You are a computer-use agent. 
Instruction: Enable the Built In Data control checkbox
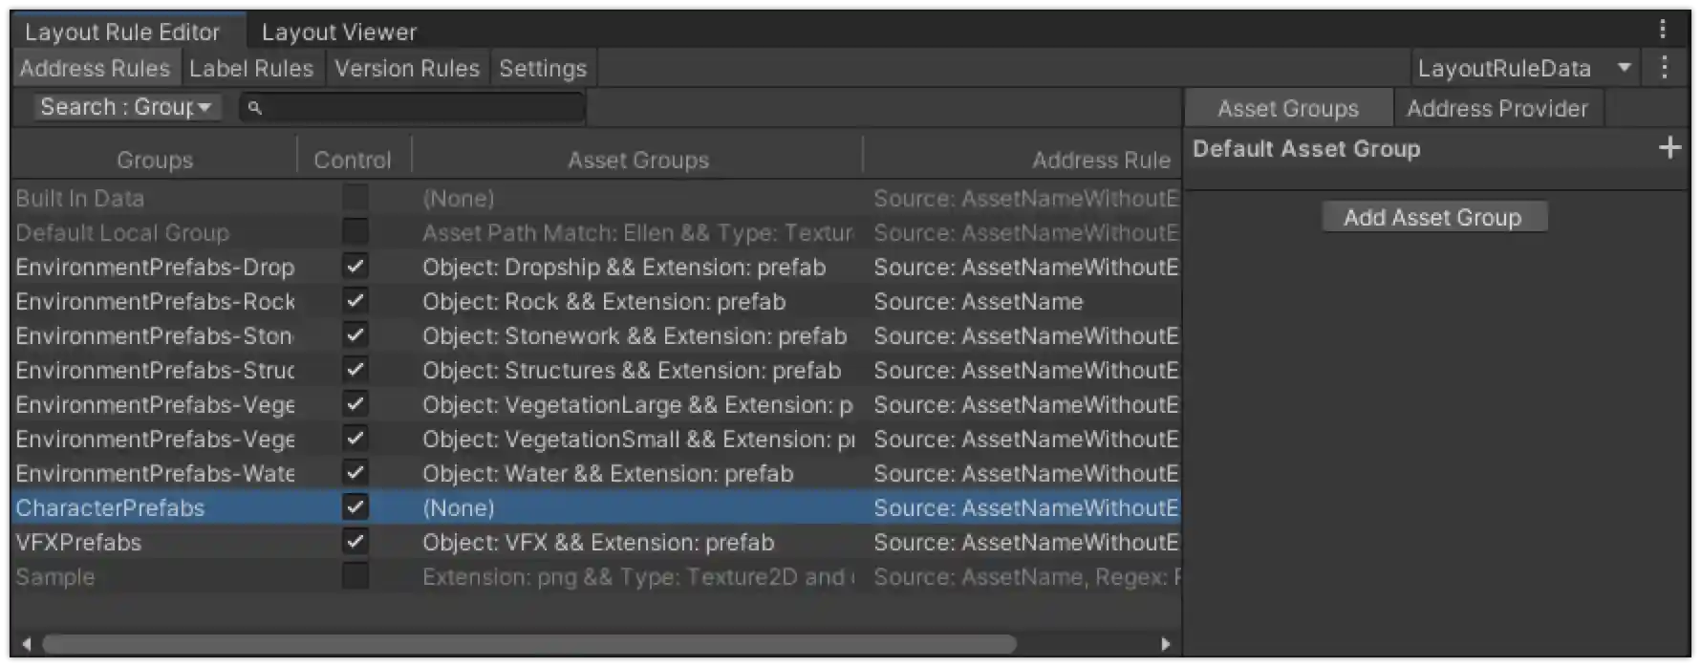click(355, 198)
